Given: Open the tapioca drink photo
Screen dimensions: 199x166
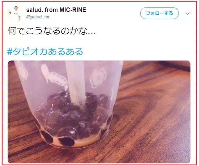Looking at the screenshot, I should point(99,112).
